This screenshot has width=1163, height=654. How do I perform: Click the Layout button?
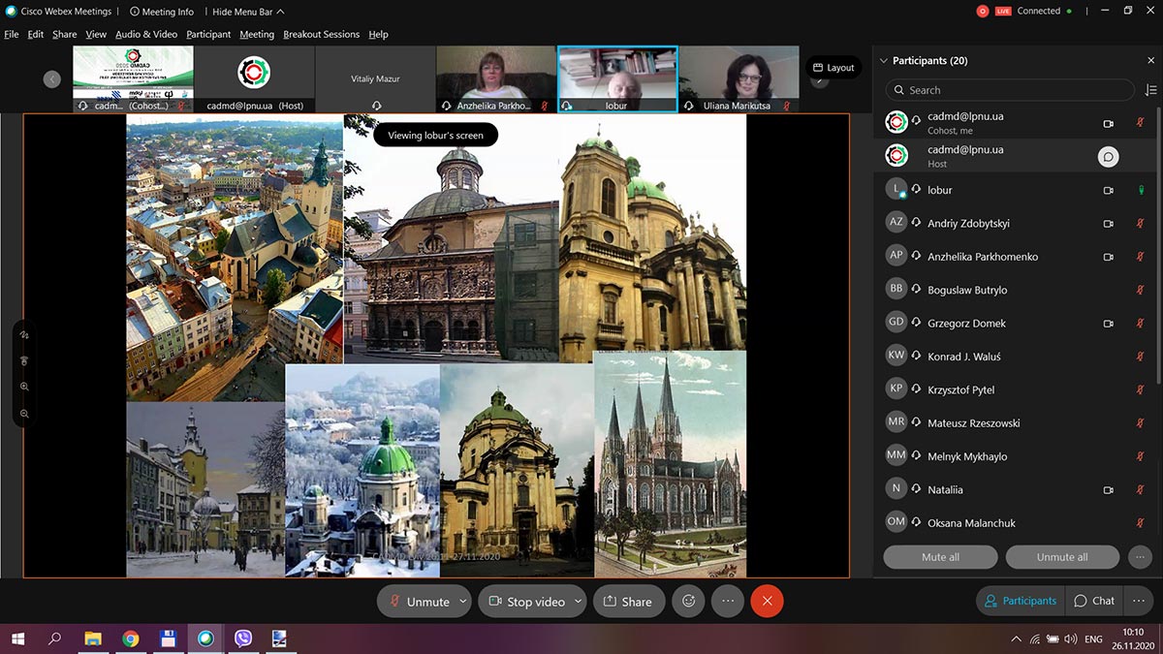click(x=833, y=68)
